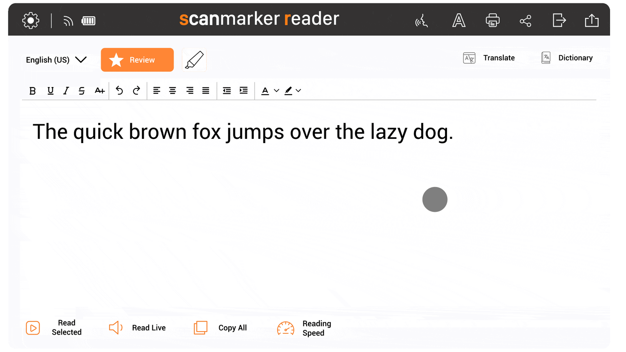The image size is (626, 352).
Task: Click the text-to-speech voice icon
Action: coord(422,20)
